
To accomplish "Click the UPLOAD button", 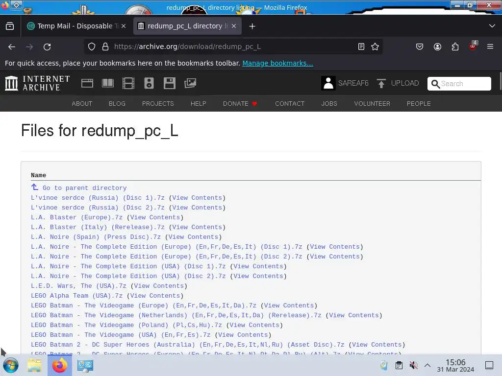I will coord(398,83).
